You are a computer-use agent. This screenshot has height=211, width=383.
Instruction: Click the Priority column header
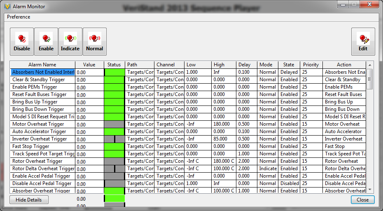311,65
